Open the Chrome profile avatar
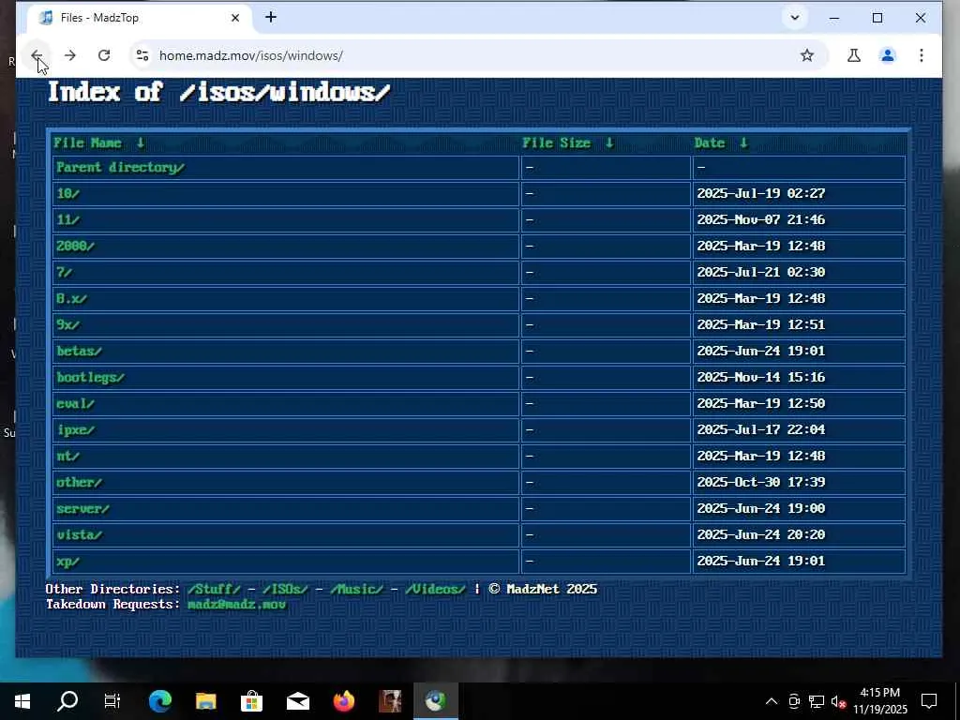 tap(887, 55)
